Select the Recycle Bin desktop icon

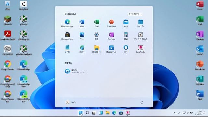click(7, 6)
